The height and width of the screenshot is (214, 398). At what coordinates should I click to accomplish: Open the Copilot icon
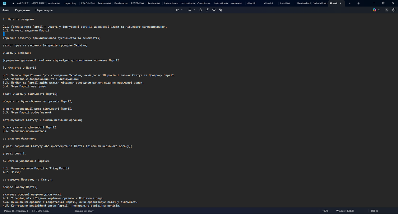click(375, 10)
